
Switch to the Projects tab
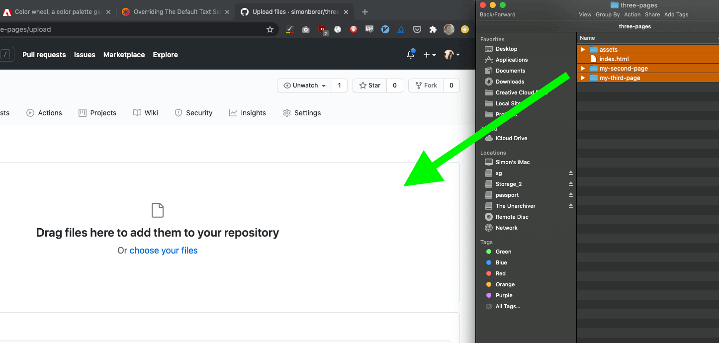pos(97,113)
